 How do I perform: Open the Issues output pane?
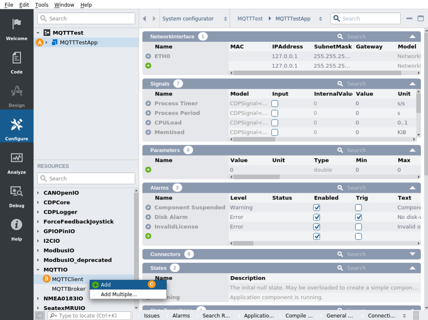tap(151, 316)
